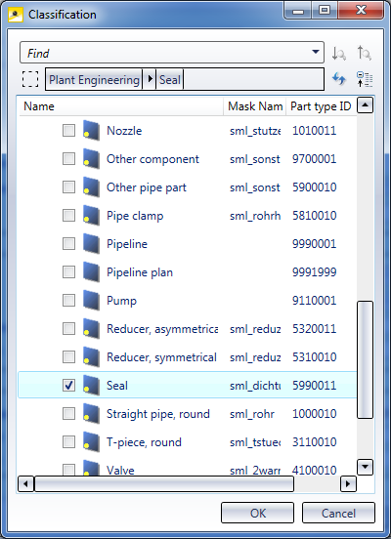Screen dimensions: 391x539
Task: Click the Straight pipe, round folder icon
Action: 91,414
